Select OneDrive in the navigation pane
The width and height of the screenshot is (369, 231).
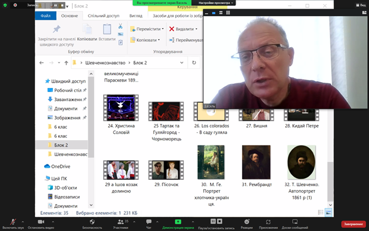60,166
